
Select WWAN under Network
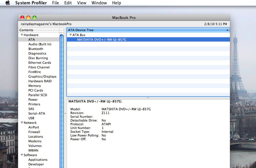pos(33,150)
